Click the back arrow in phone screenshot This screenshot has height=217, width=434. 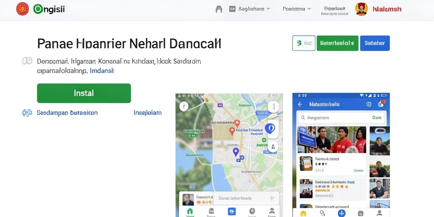(300, 104)
